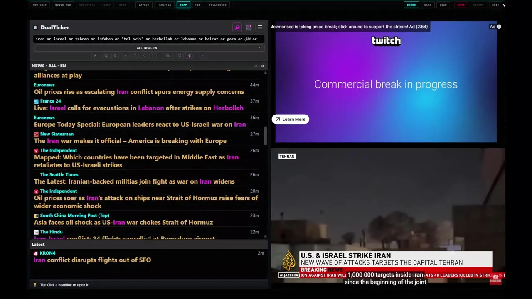The width and height of the screenshot is (532, 299).
Task: Click scroll up arrow of news list
Action: [265, 72]
